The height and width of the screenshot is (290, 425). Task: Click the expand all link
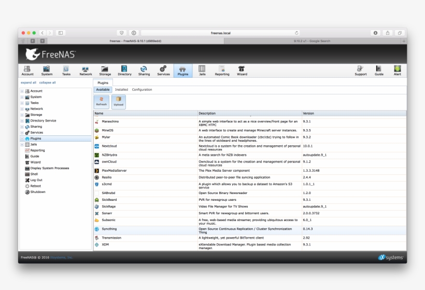(29, 82)
